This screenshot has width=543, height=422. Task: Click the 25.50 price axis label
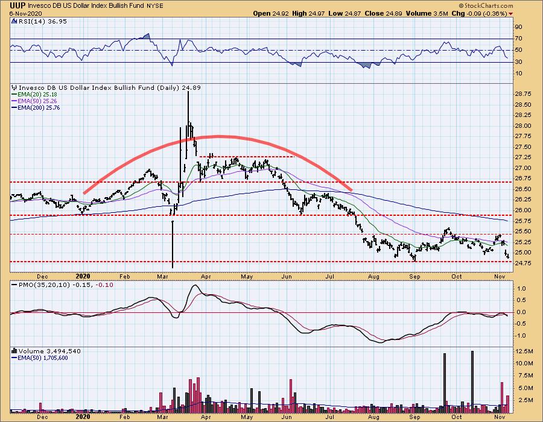click(524, 231)
